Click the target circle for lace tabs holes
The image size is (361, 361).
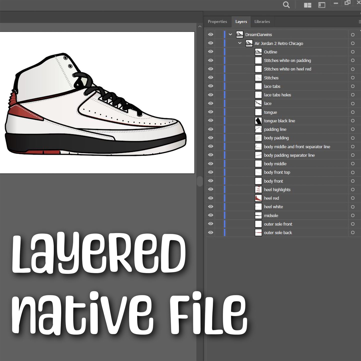pos(353,95)
